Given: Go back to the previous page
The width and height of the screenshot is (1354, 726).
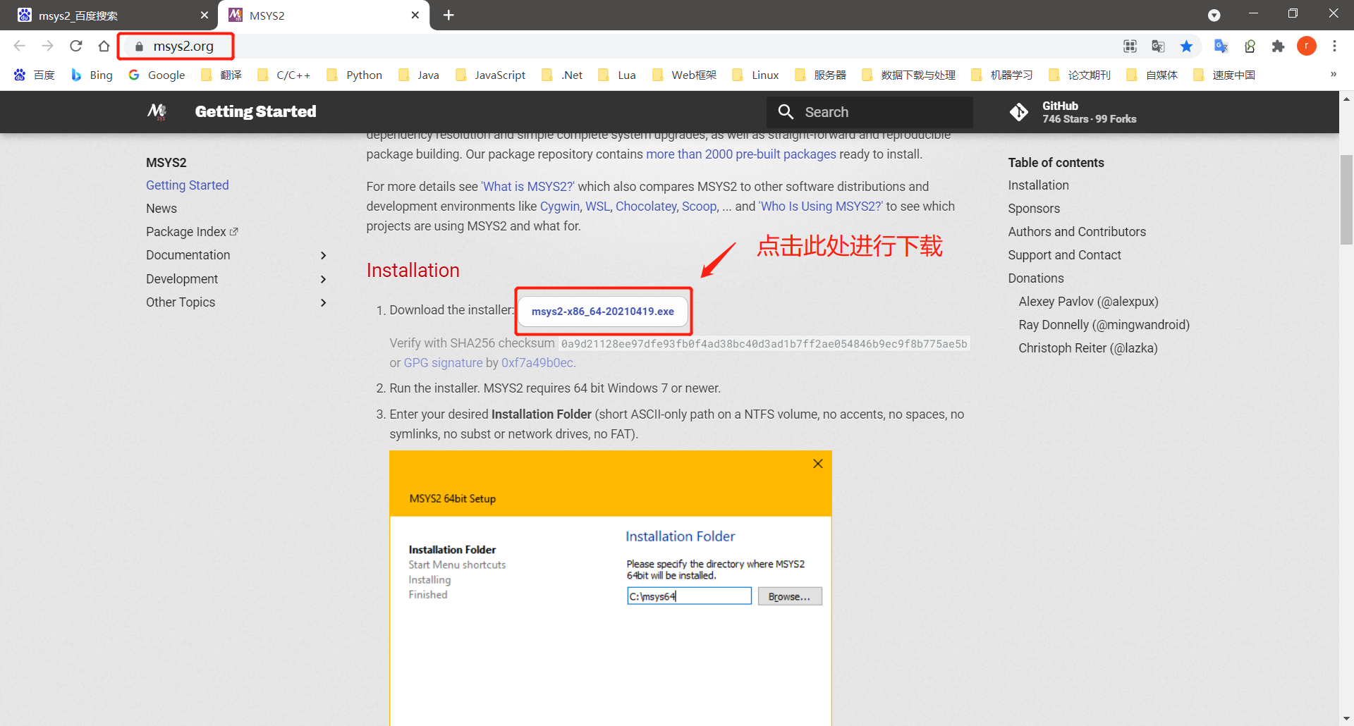Looking at the screenshot, I should tap(20, 46).
